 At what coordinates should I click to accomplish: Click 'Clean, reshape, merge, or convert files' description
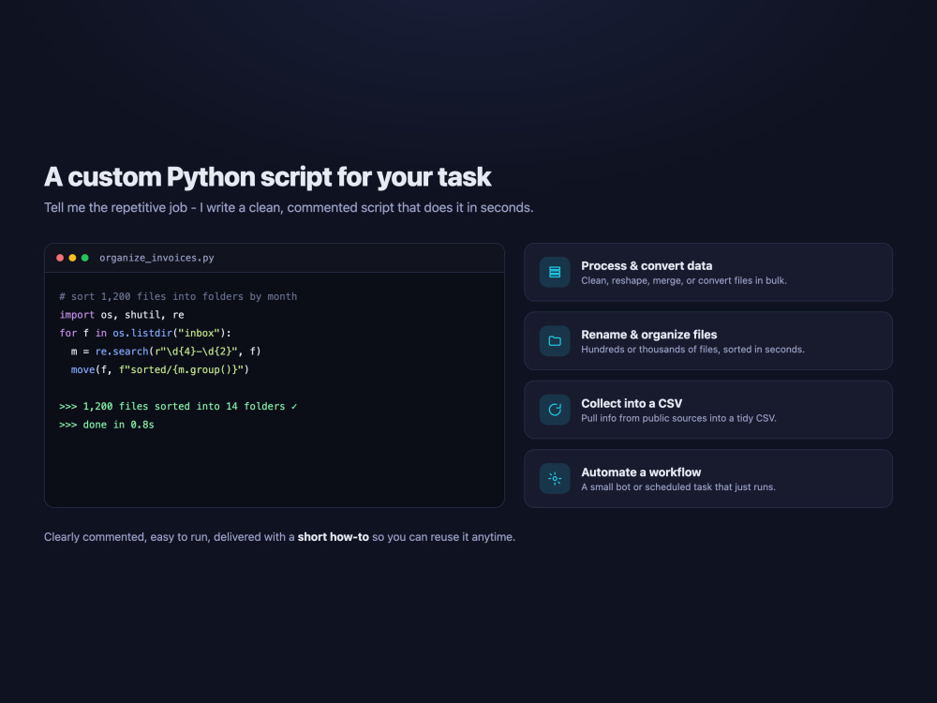(684, 280)
